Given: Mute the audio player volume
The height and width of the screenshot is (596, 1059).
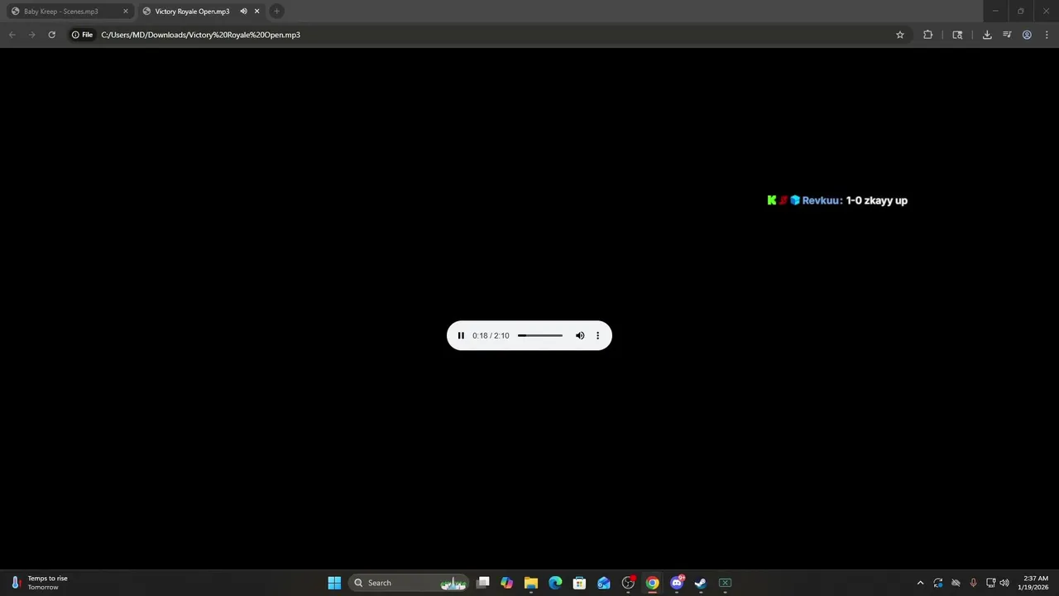Looking at the screenshot, I should 580,335.
